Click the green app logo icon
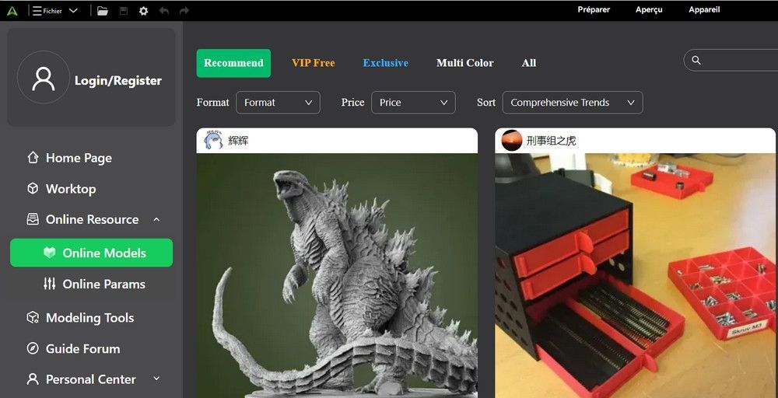This screenshot has width=778, height=398. pos(12,10)
